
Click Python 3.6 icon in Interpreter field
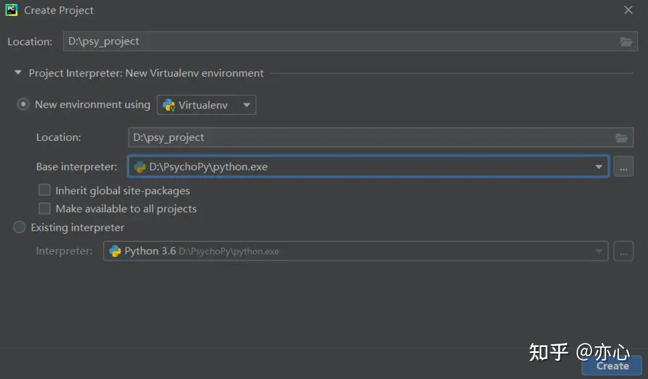[x=115, y=251]
